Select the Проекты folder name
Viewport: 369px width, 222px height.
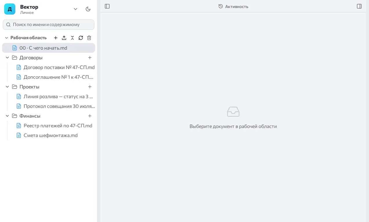click(x=29, y=87)
